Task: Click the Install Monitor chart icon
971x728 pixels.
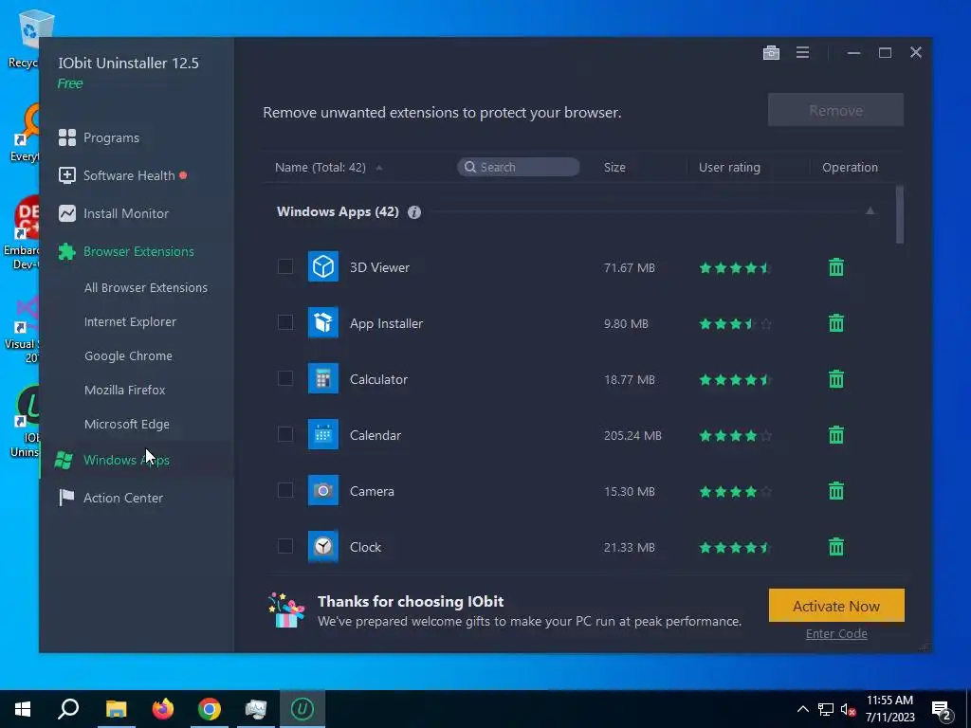Action: coord(67,213)
